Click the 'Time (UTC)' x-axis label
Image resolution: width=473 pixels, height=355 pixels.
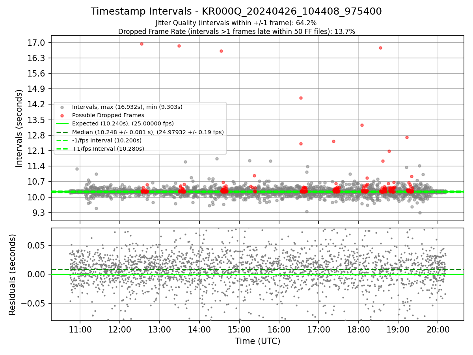coord(257,341)
